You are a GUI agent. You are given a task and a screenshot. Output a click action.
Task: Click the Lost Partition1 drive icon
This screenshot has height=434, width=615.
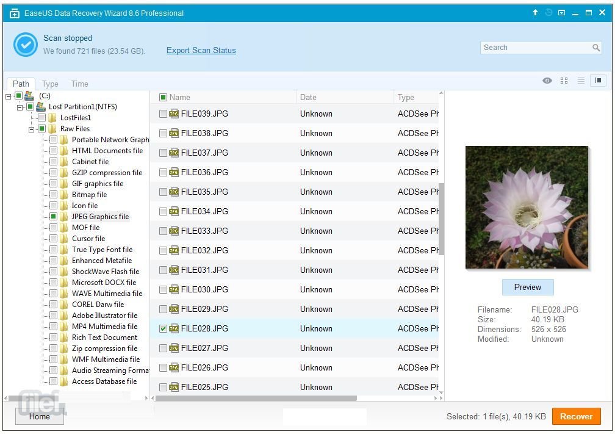pyautogui.click(x=41, y=107)
